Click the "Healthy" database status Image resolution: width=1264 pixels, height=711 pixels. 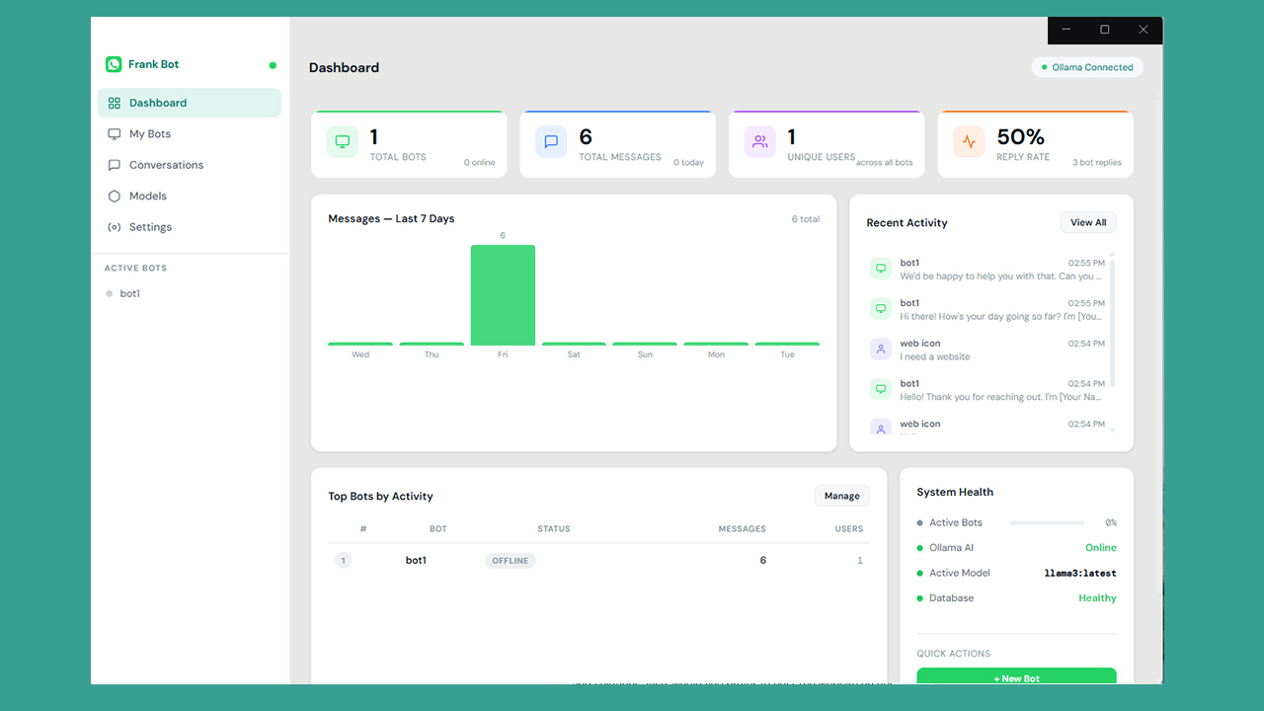[x=1097, y=598]
